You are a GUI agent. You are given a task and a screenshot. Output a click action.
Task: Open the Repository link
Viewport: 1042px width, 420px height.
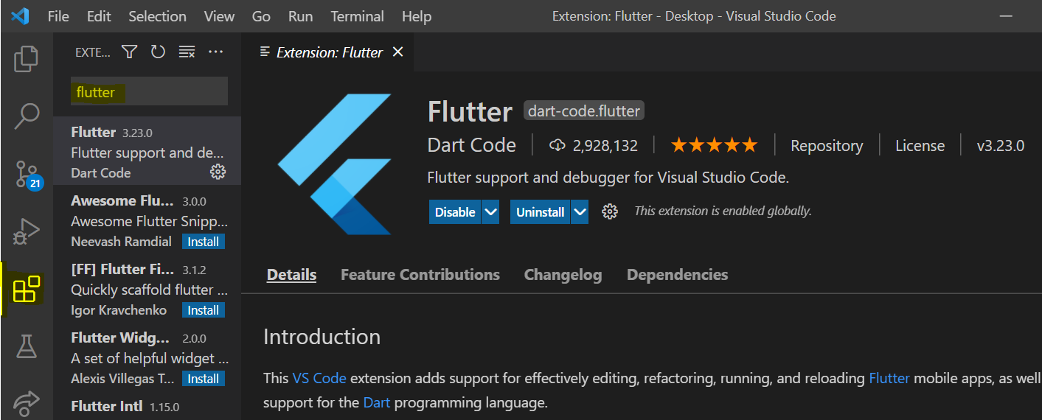(827, 146)
